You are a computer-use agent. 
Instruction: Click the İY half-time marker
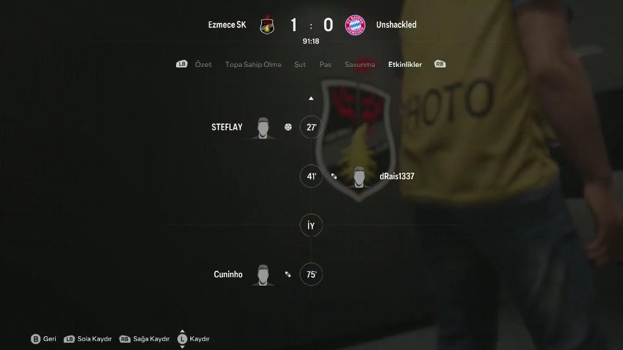[x=311, y=225]
